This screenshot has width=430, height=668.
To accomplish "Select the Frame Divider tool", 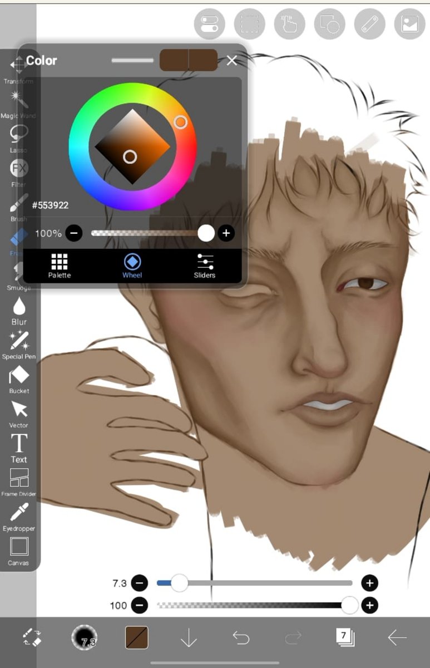I will click(x=19, y=482).
